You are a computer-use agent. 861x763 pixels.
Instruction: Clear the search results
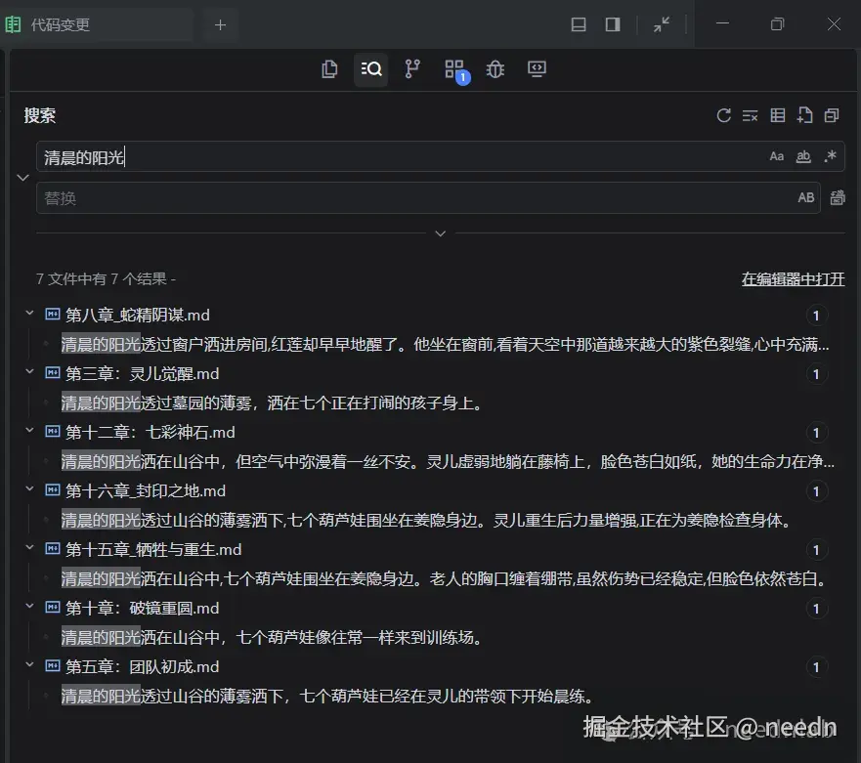(x=751, y=115)
